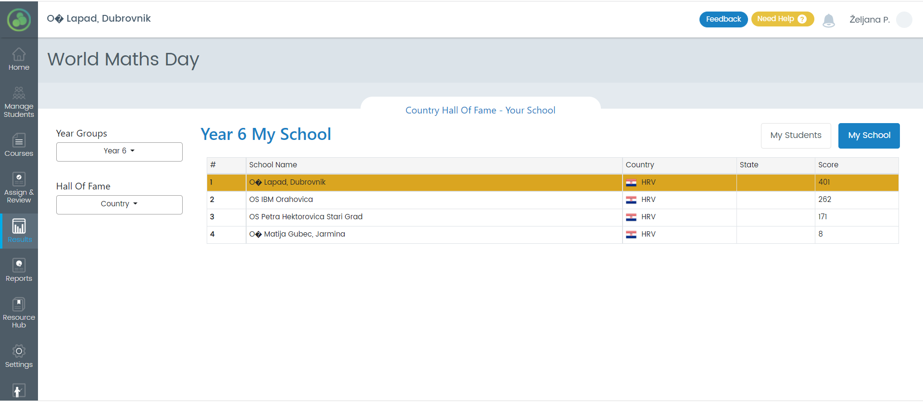923x402 pixels.
Task: Click score 171 cell
Action: pos(857,217)
